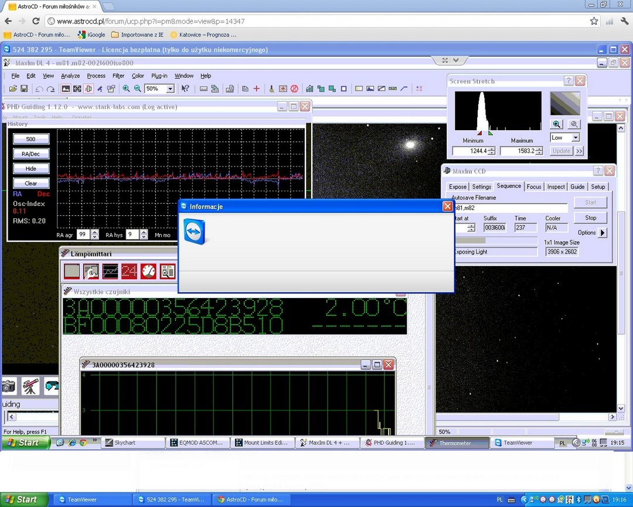Open the gauge dial view in Lämpömittari
The image size is (633, 507).
[x=148, y=271]
